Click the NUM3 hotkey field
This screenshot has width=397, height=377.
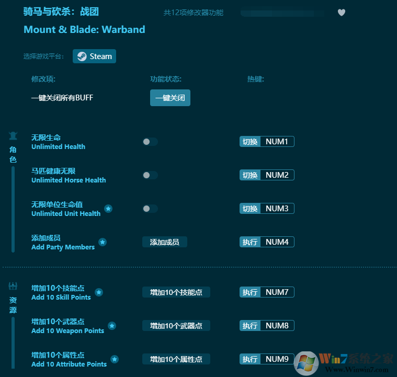pos(277,209)
